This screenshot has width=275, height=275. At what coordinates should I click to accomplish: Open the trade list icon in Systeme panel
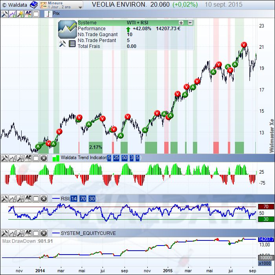tap(72, 44)
